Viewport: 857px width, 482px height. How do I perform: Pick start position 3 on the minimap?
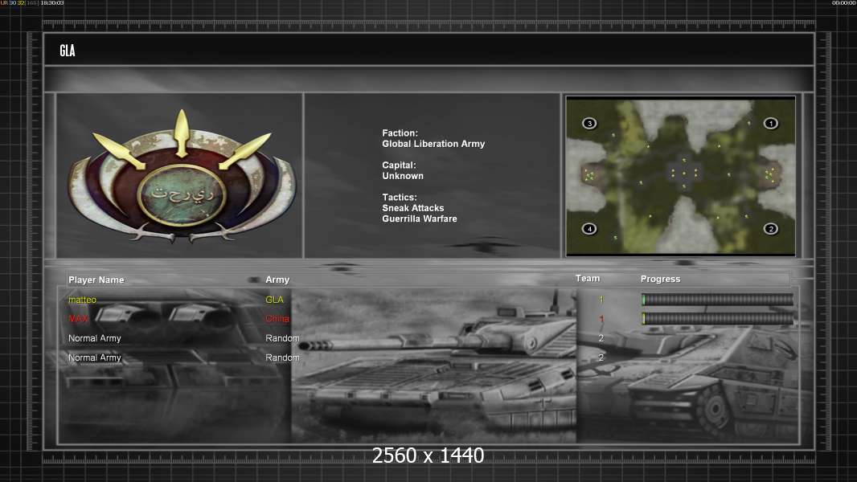589,124
